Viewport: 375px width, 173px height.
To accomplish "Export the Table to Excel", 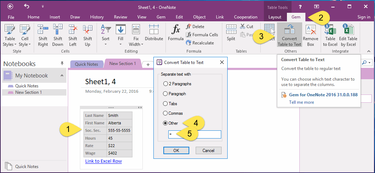I will 330,35.
